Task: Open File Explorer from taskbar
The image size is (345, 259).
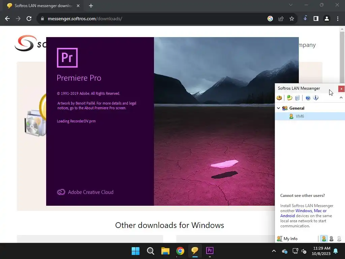Action: pos(165,251)
